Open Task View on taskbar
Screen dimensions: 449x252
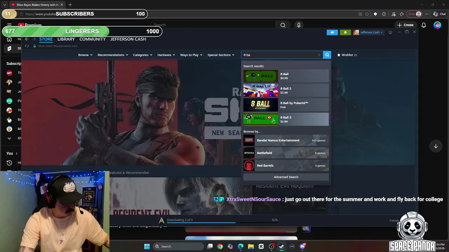[x=210, y=246]
